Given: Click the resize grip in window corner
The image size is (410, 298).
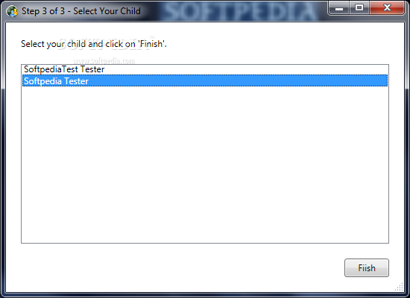Looking at the screenshot, I should (400, 287).
